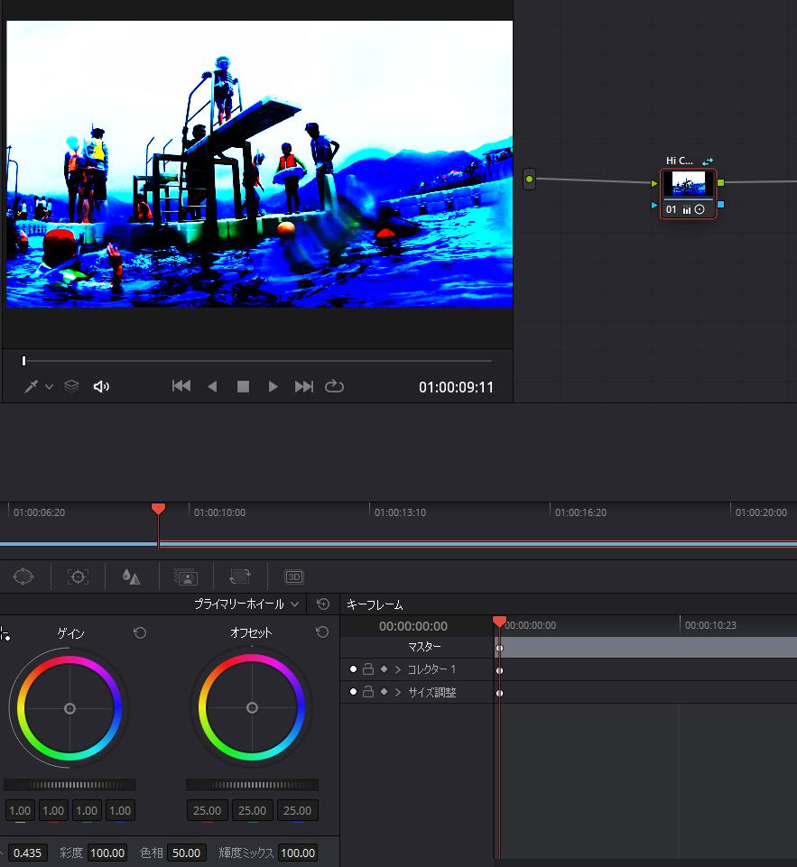Viewport: 797px width, 867px height.
Task: Toggle auto-keyframe for the サイズ調整 track
Action: [x=384, y=693]
